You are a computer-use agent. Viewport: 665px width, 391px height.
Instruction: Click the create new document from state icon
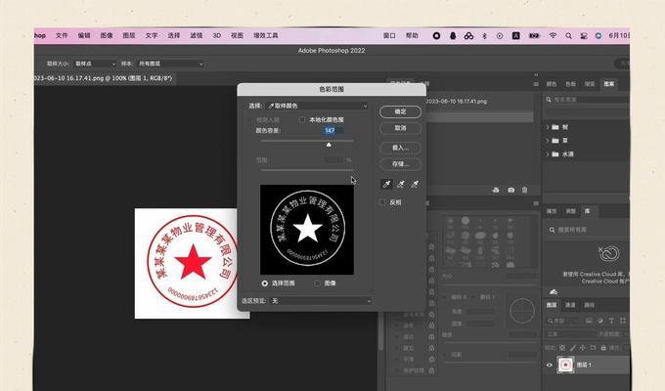pos(496,190)
